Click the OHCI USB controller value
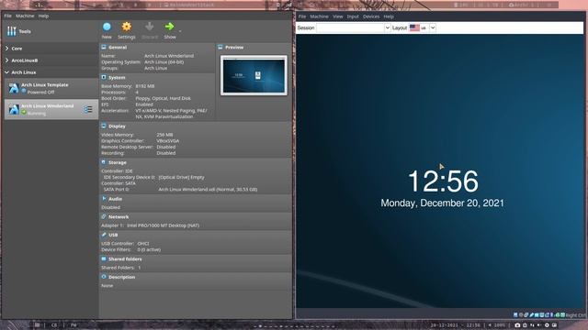The height and width of the screenshot is (330, 588). [x=143, y=243]
